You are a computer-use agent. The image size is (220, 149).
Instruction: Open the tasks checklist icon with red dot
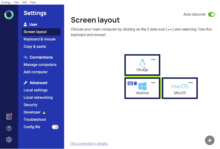[x=9, y=117]
